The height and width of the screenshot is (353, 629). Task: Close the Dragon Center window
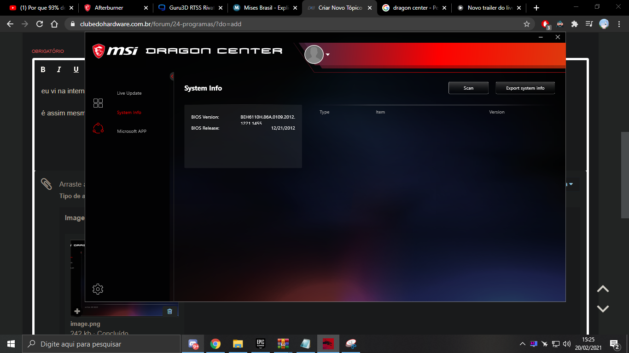click(x=558, y=37)
